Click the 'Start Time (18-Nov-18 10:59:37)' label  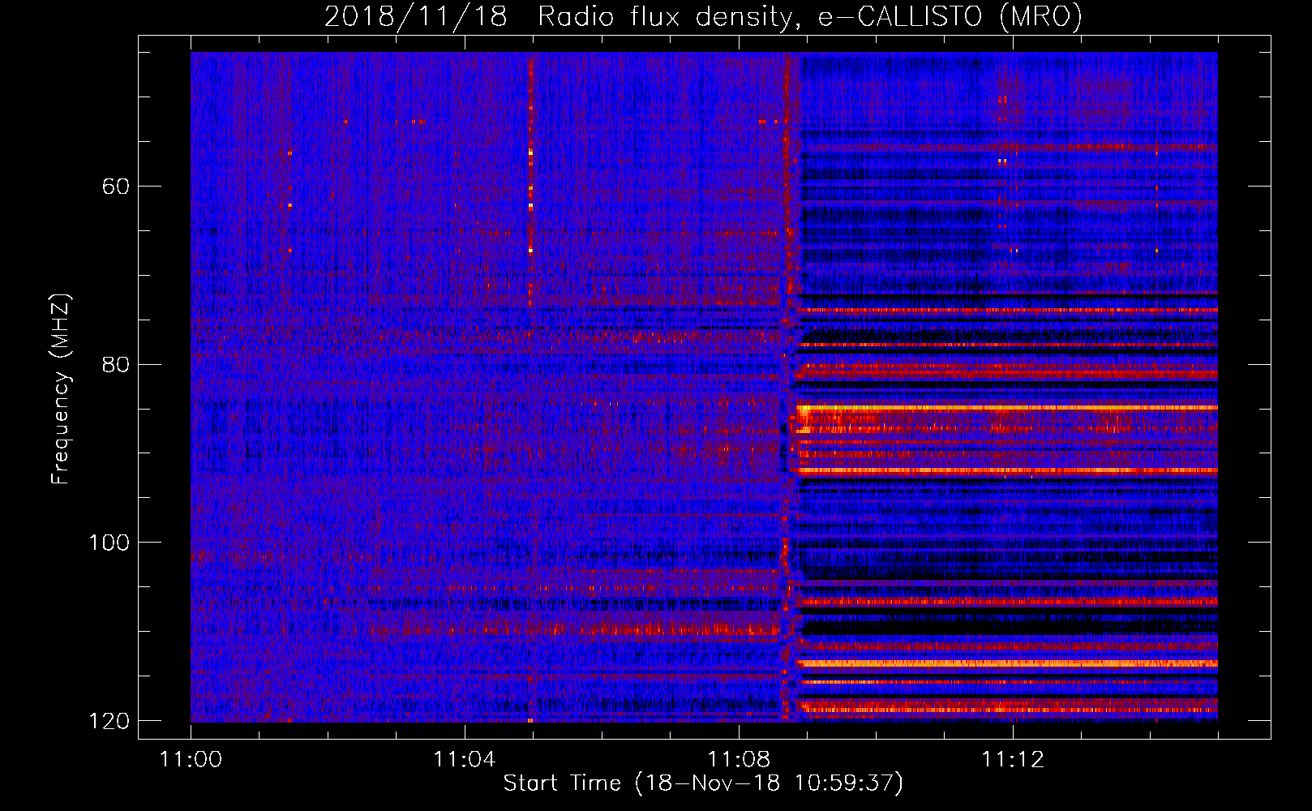point(703,783)
